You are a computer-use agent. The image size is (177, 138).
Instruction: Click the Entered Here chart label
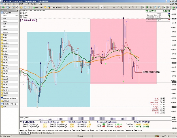coord(151,72)
